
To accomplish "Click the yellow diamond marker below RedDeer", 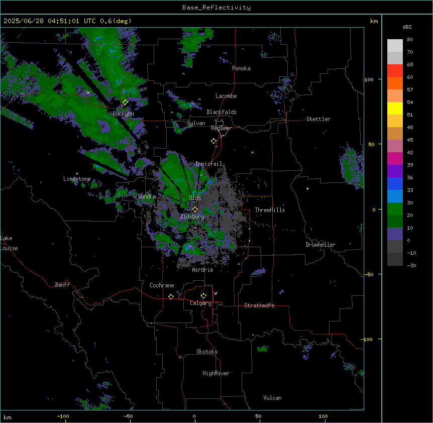I will pyautogui.click(x=213, y=141).
